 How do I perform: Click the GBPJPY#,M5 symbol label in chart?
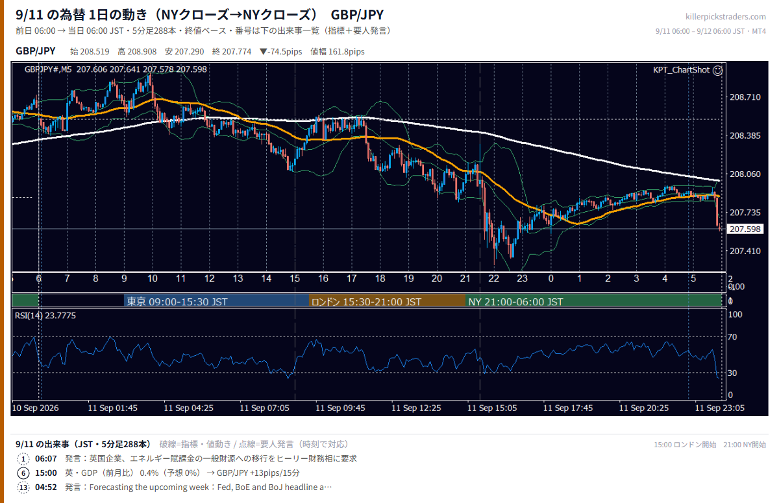(x=48, y=69)
